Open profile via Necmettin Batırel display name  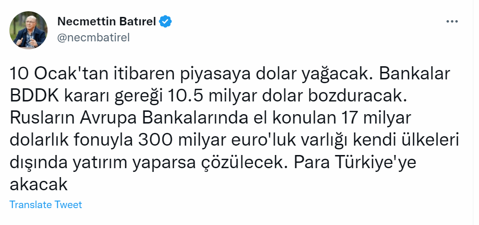tap(106, 22)
